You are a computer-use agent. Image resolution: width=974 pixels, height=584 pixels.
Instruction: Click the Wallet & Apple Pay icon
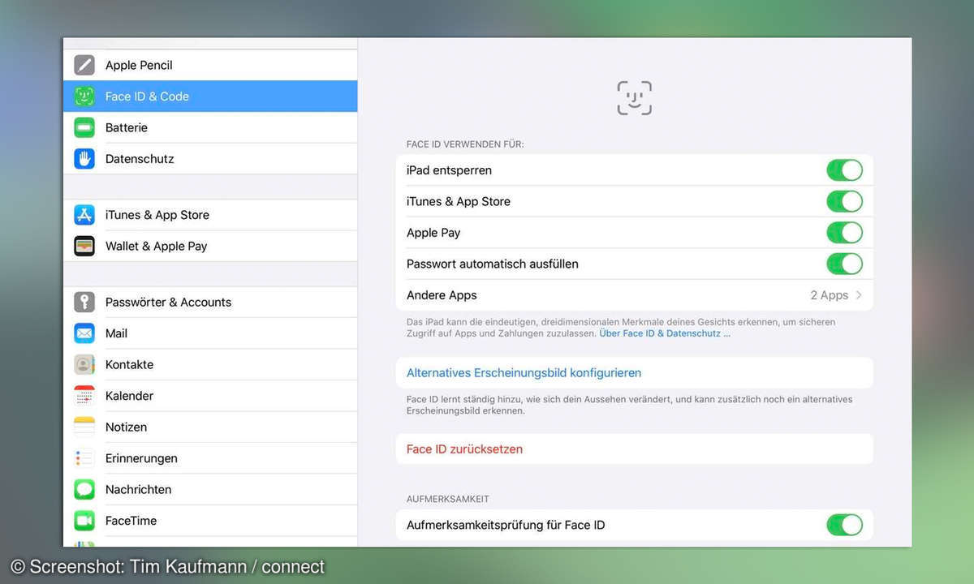pos(84,246)
